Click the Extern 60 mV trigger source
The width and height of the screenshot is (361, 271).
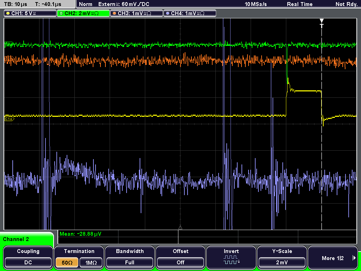(x=124, y=4)
